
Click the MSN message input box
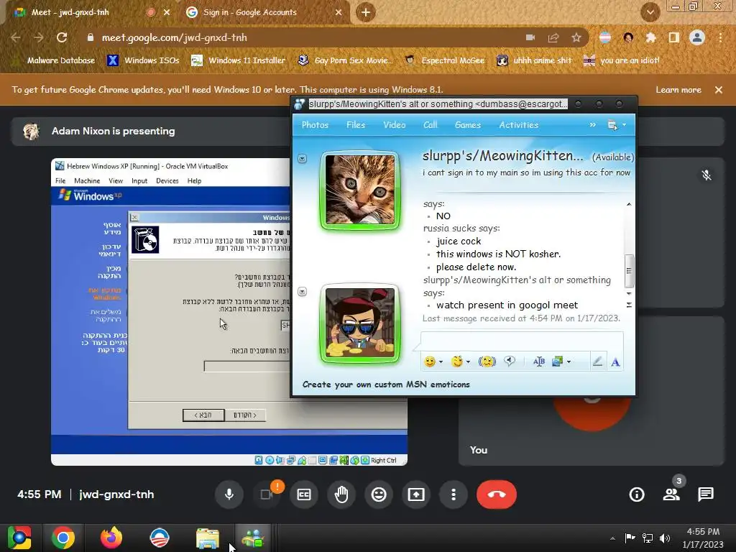pos(522,341)
